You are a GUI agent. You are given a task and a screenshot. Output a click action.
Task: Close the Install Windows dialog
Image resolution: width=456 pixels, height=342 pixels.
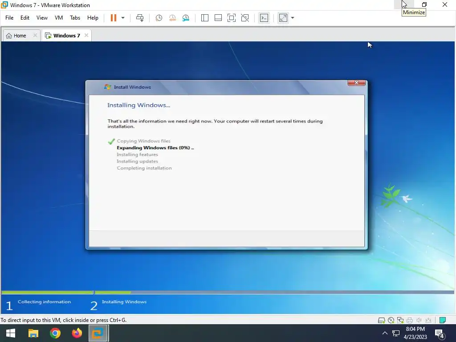(356, 83)
